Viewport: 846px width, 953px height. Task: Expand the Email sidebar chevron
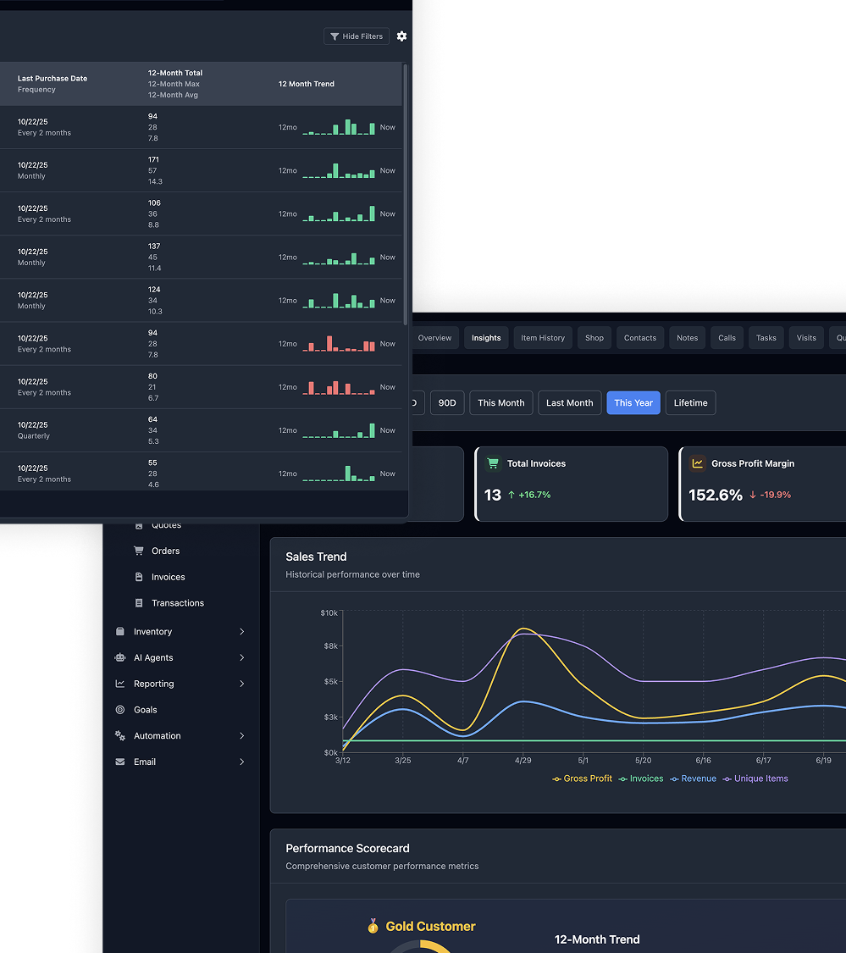(242, 762)
